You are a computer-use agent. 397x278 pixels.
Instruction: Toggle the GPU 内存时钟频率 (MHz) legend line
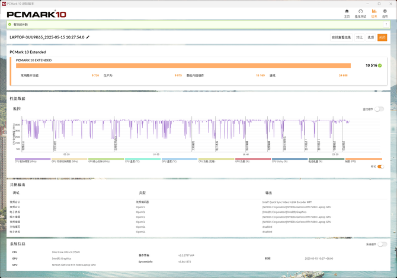click(x=69, y=160)
